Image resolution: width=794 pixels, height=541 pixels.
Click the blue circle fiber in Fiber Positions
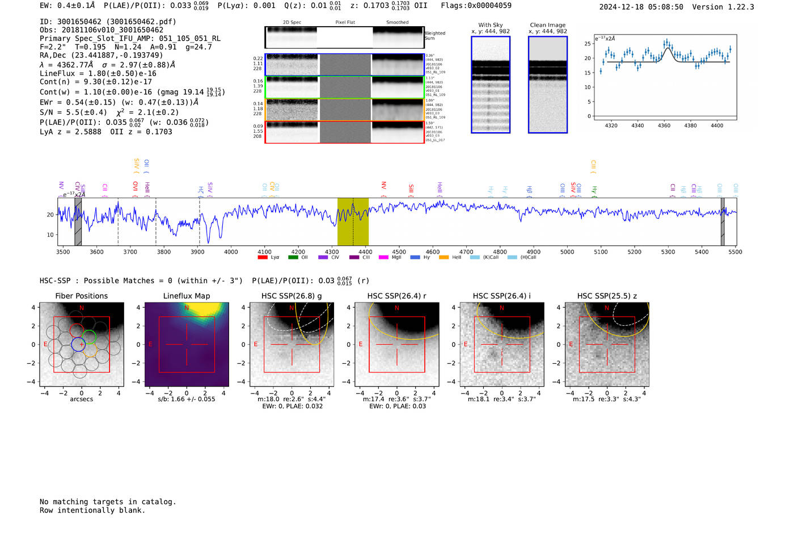click(78, 344)
